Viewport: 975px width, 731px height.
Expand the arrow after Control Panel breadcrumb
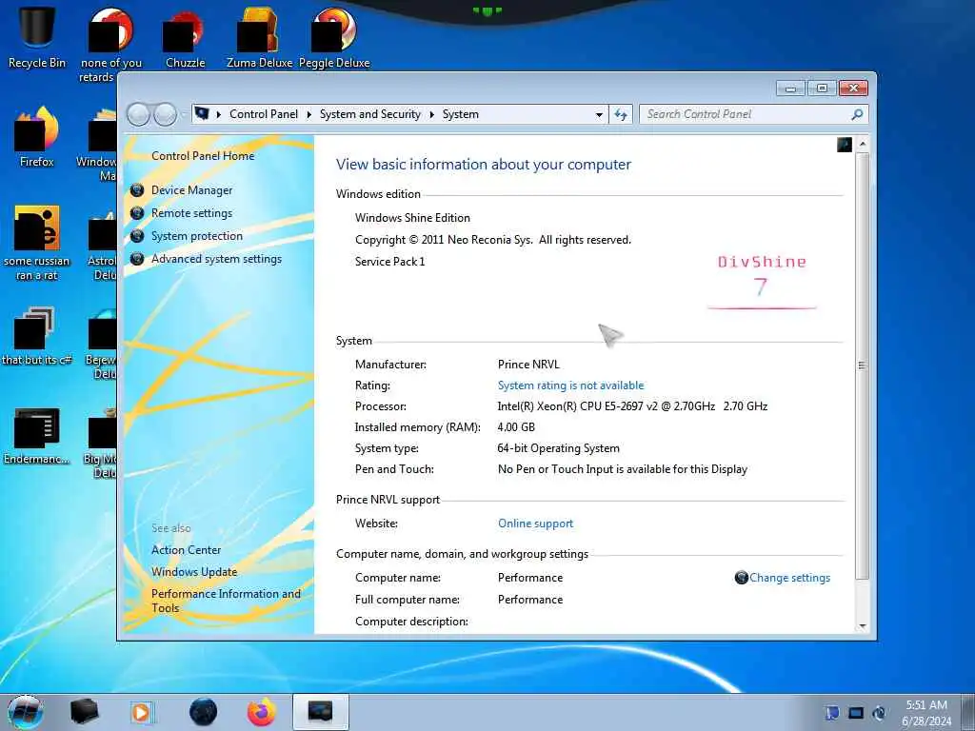(309, 114)
